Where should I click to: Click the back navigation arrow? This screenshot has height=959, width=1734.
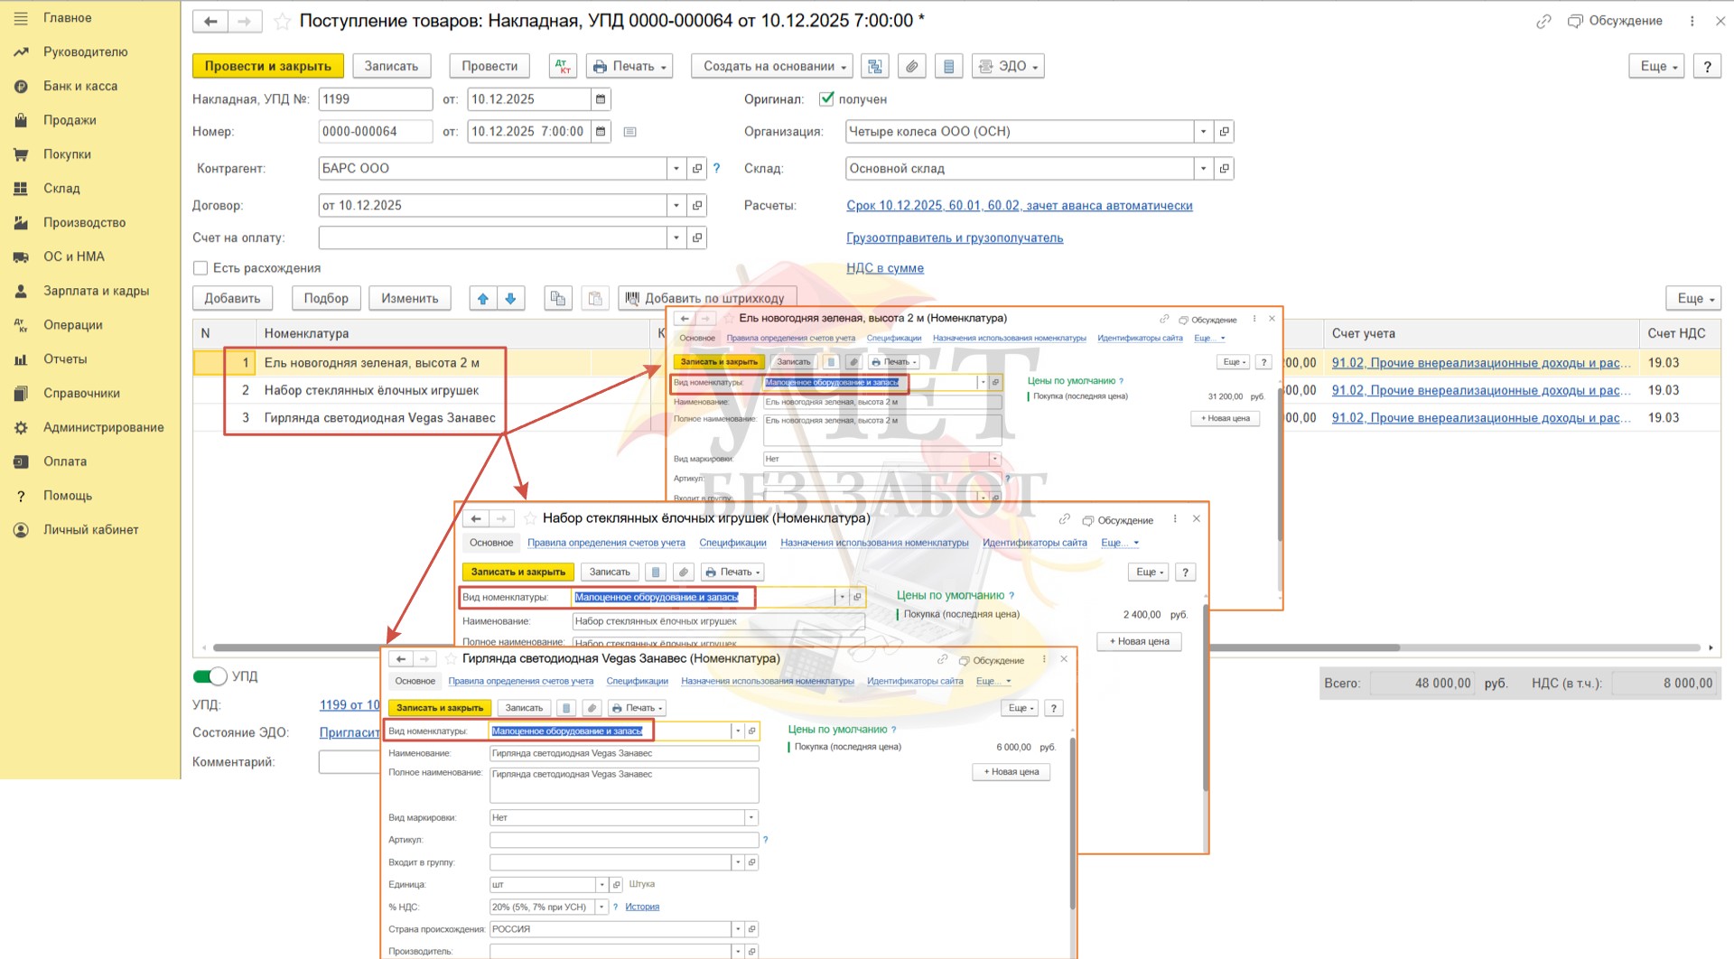pyautogui.click(x=210, y=21)
